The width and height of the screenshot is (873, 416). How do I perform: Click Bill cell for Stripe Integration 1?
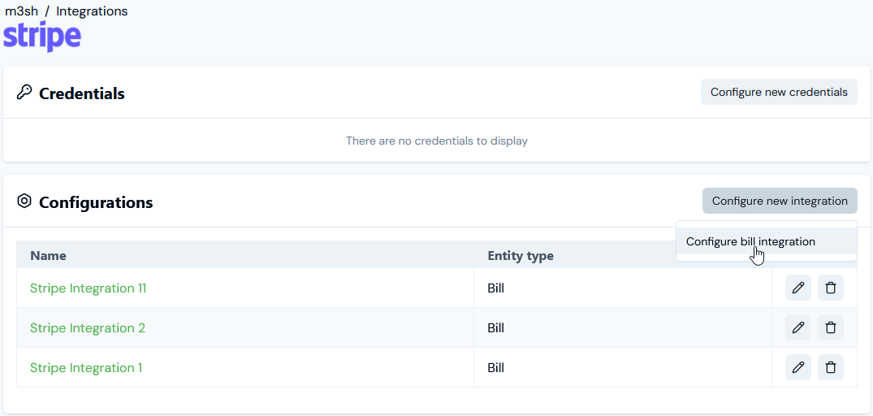tap(622, 367)
